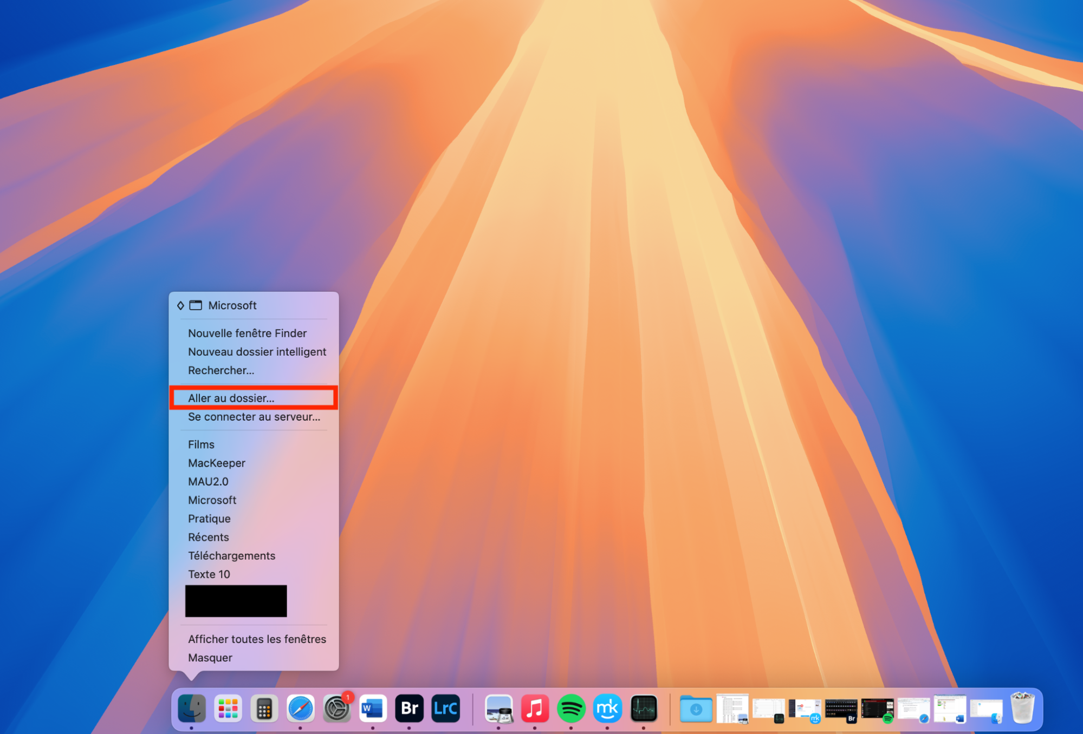Image resolution: width=1083 pixels, height=734 pixels.
Task: Open System Settings showing the notification badge
Action: [337, 708]
